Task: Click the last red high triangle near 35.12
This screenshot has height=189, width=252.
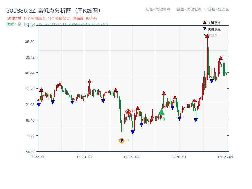Action: (x=220, y=58)
